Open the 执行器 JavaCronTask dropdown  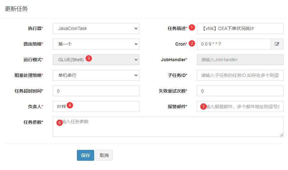point(96,28)
